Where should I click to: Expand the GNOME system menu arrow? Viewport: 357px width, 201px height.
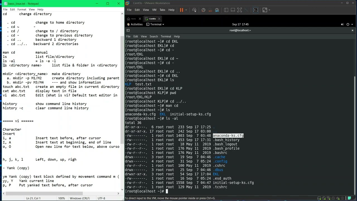(352, 24)
